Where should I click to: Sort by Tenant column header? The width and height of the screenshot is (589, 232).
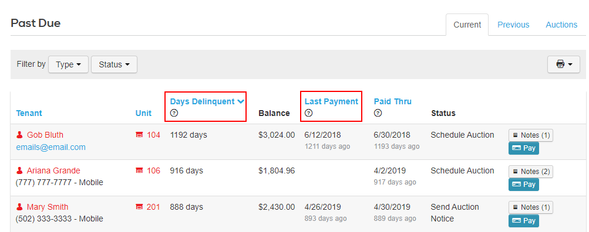tap(29, 113)
